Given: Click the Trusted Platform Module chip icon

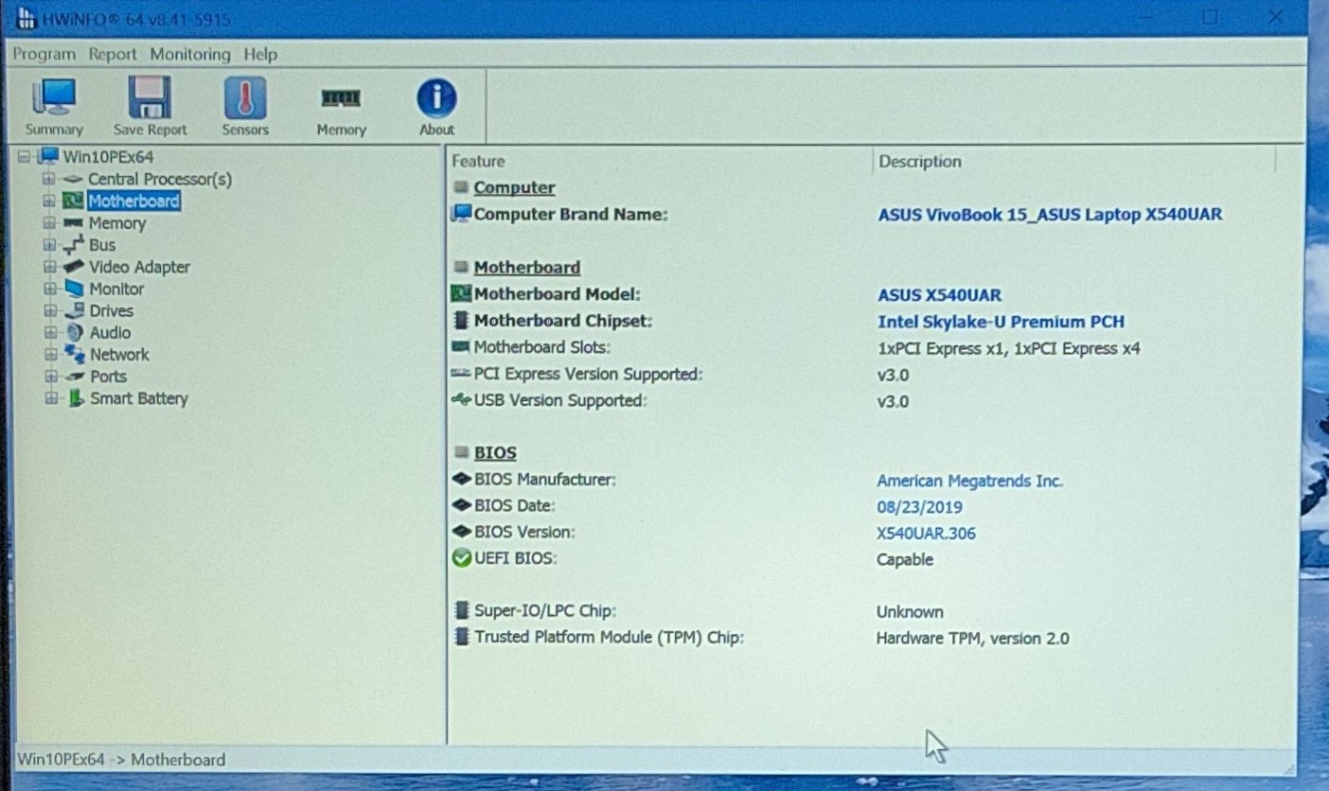Looking at the screenshot, I should click(x=462, y=637).
